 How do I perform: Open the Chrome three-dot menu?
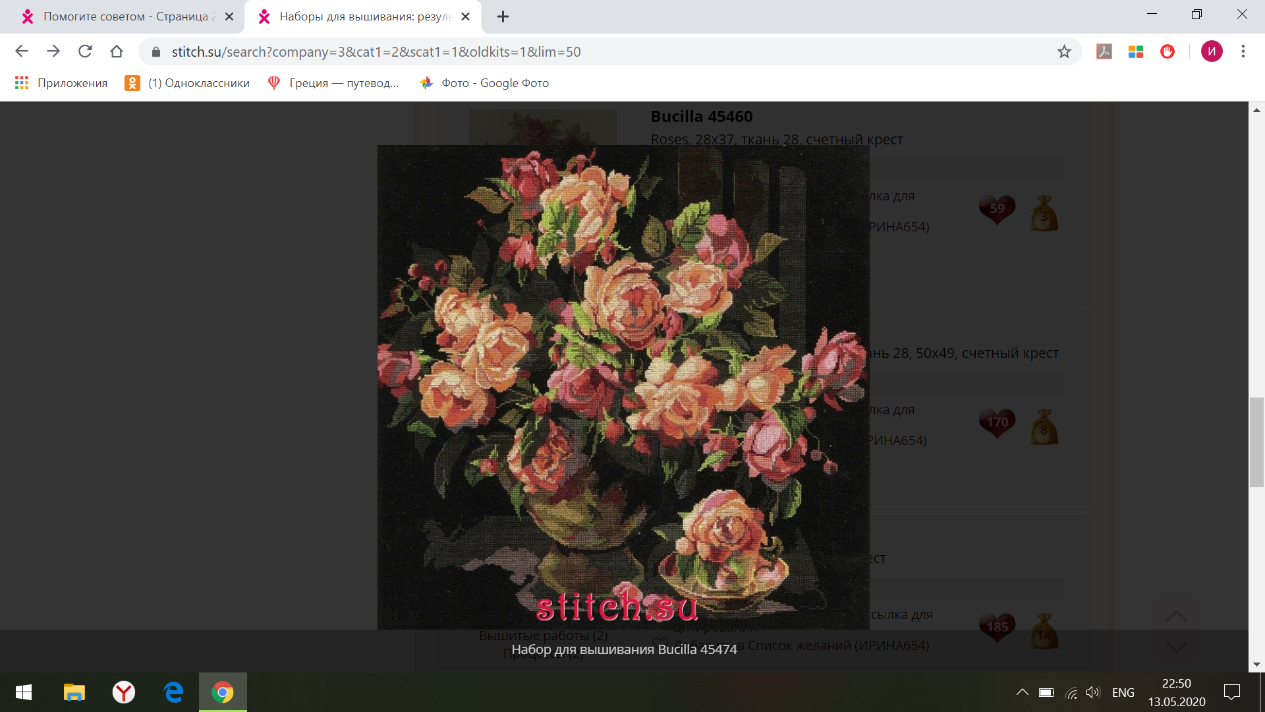click(x=1243, y=51)
